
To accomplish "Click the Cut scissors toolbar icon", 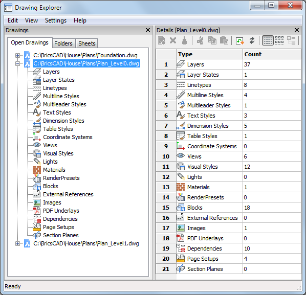I will (200, 40).
